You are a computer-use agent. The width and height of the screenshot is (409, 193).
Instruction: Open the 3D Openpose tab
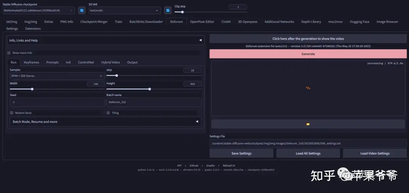[x=248, y=22]
